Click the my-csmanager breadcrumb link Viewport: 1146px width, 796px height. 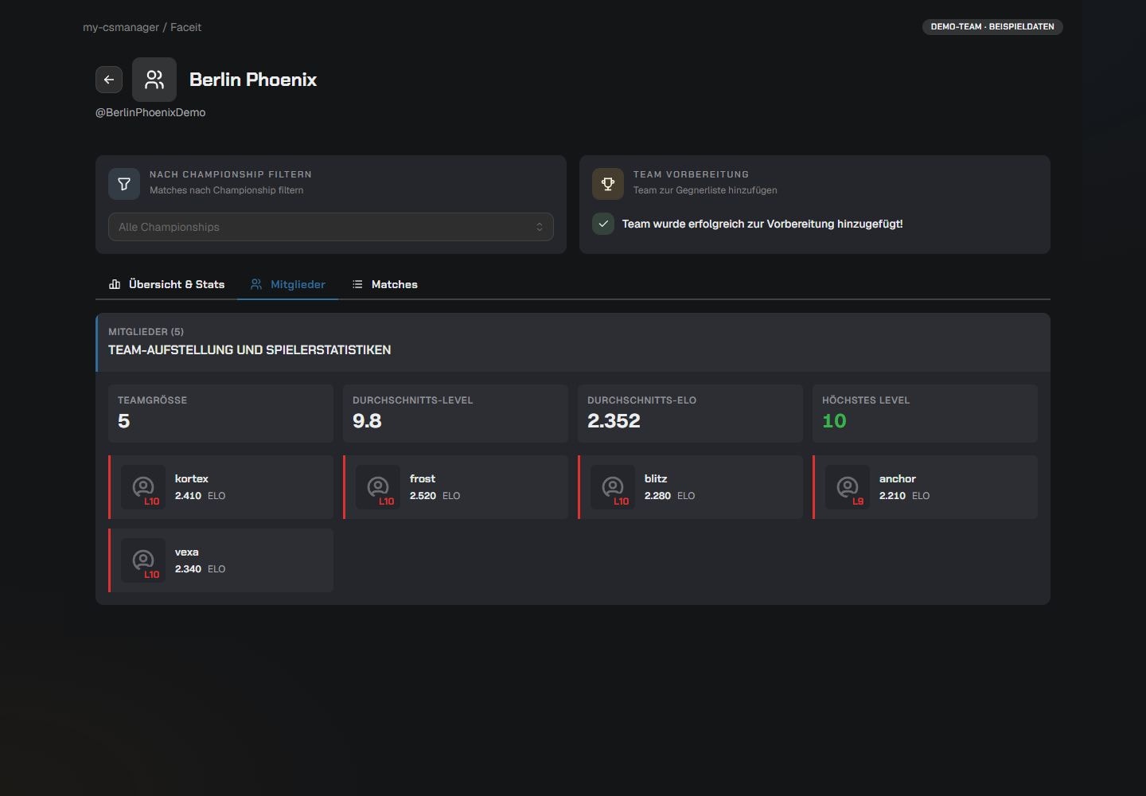(121, 27)
